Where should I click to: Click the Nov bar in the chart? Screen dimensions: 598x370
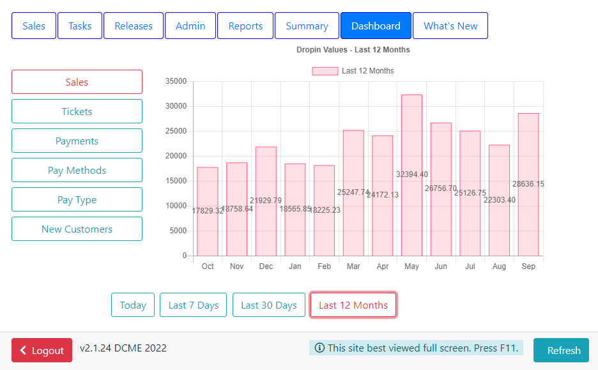click(236, 209)
